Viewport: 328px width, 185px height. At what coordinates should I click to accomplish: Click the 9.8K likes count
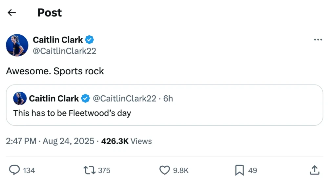click(180, 171)
